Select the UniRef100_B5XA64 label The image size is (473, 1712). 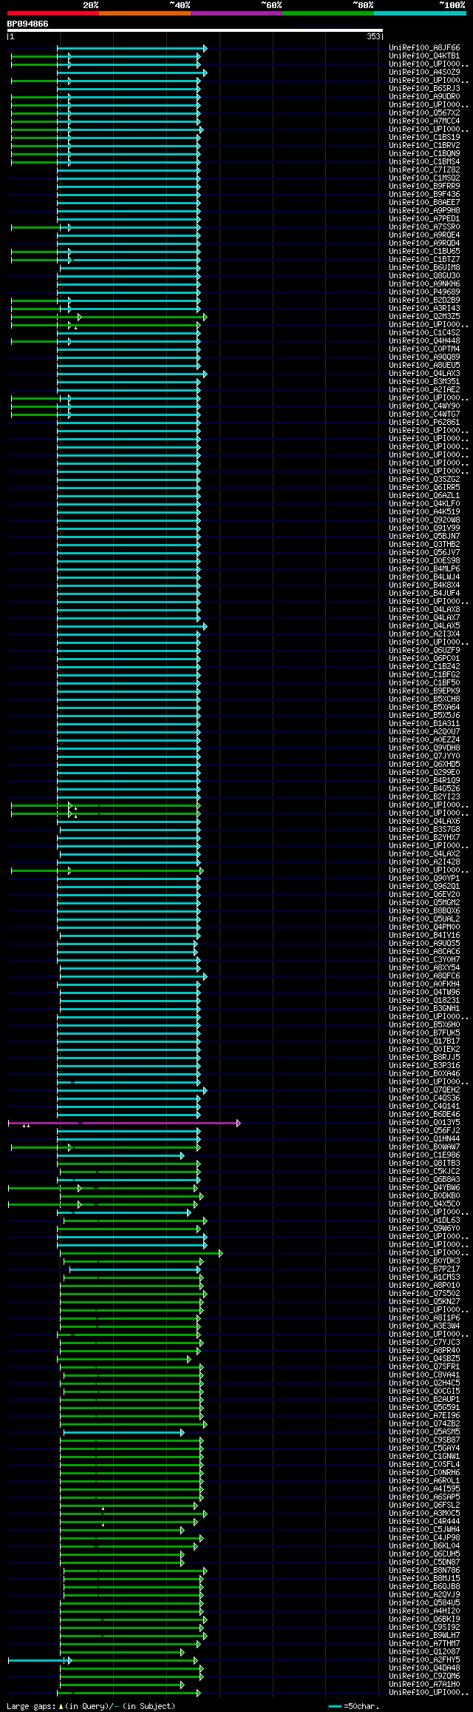point(424,708)
